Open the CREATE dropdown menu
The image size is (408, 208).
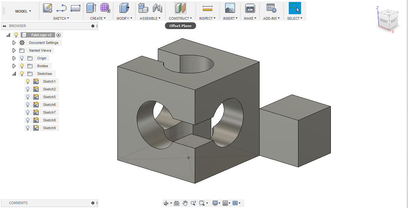(x=98, y=18)
